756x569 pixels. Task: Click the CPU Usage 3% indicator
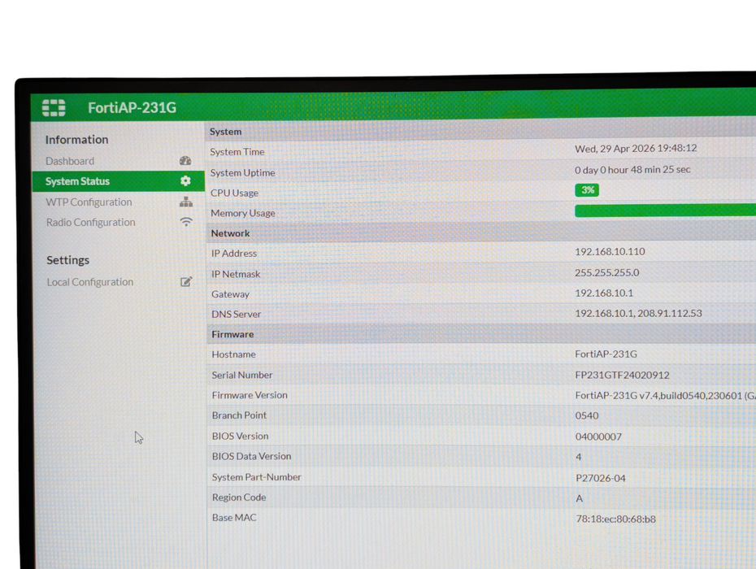pos(587,190)
